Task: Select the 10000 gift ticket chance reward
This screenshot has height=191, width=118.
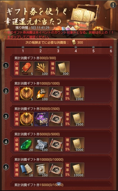Action: coord(77,170)
